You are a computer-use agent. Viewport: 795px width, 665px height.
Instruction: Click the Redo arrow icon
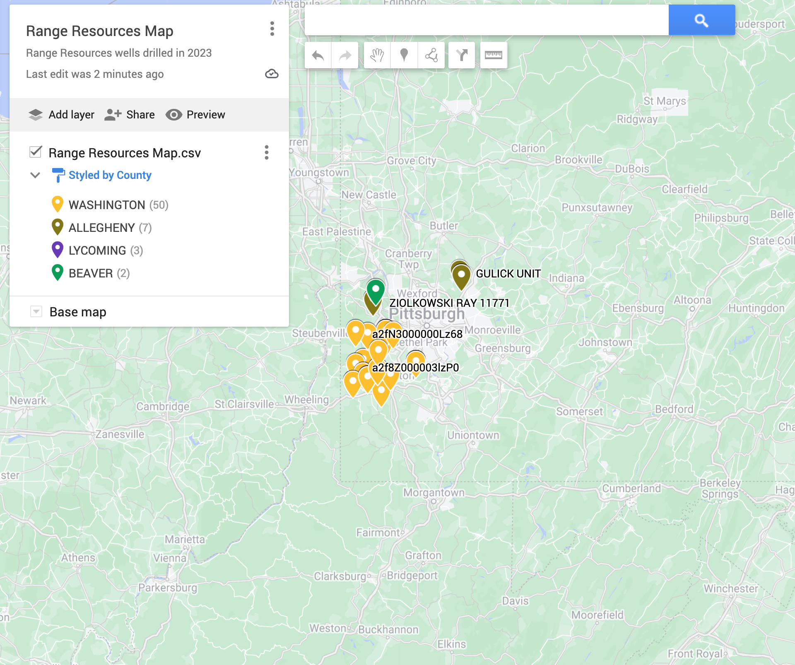[345, 55]
